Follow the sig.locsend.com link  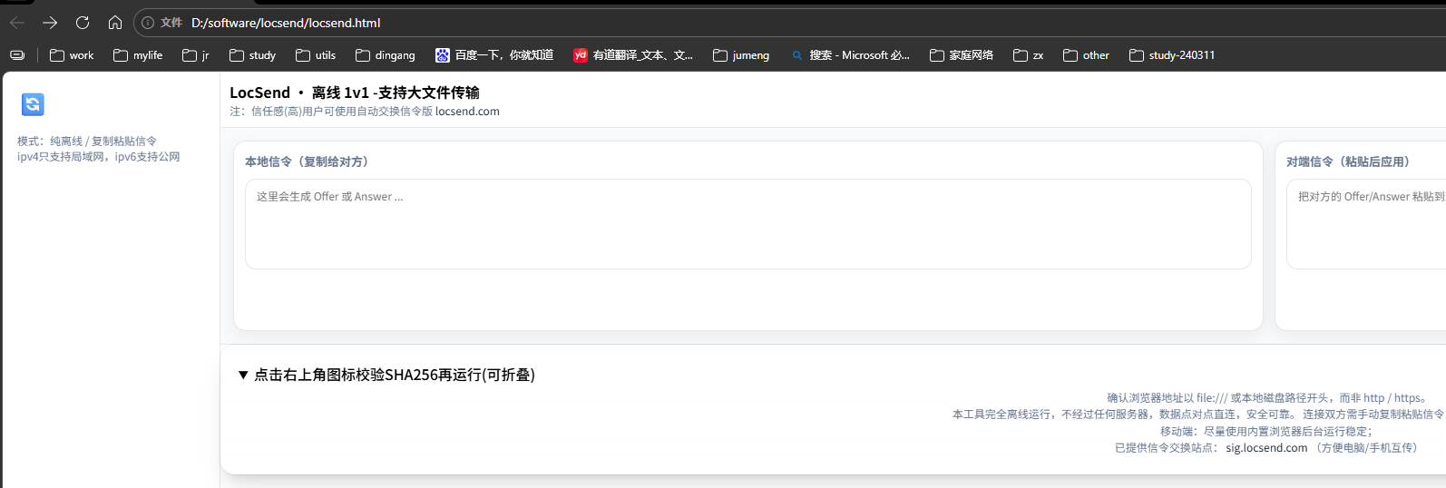pos(1266,448)
